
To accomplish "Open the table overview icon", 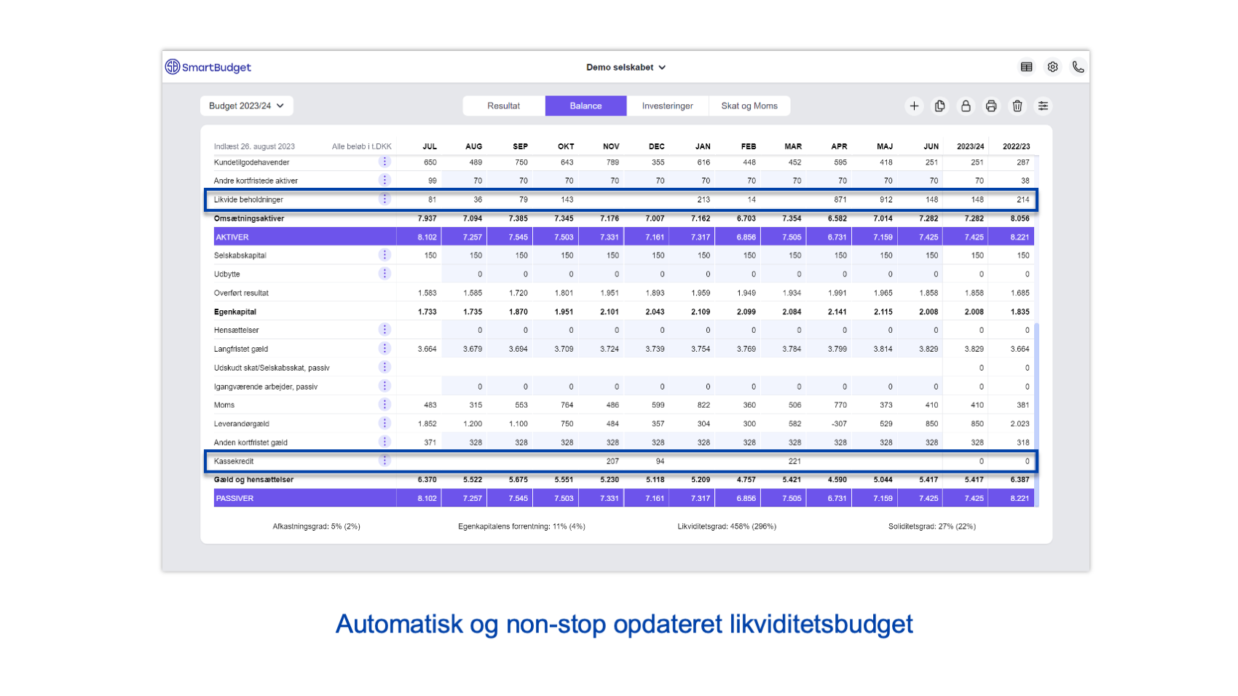I will click(1027, 66).
